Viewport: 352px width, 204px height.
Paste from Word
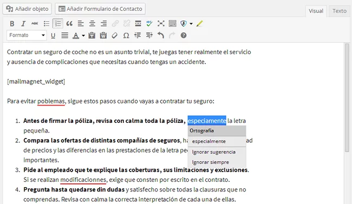103,36
